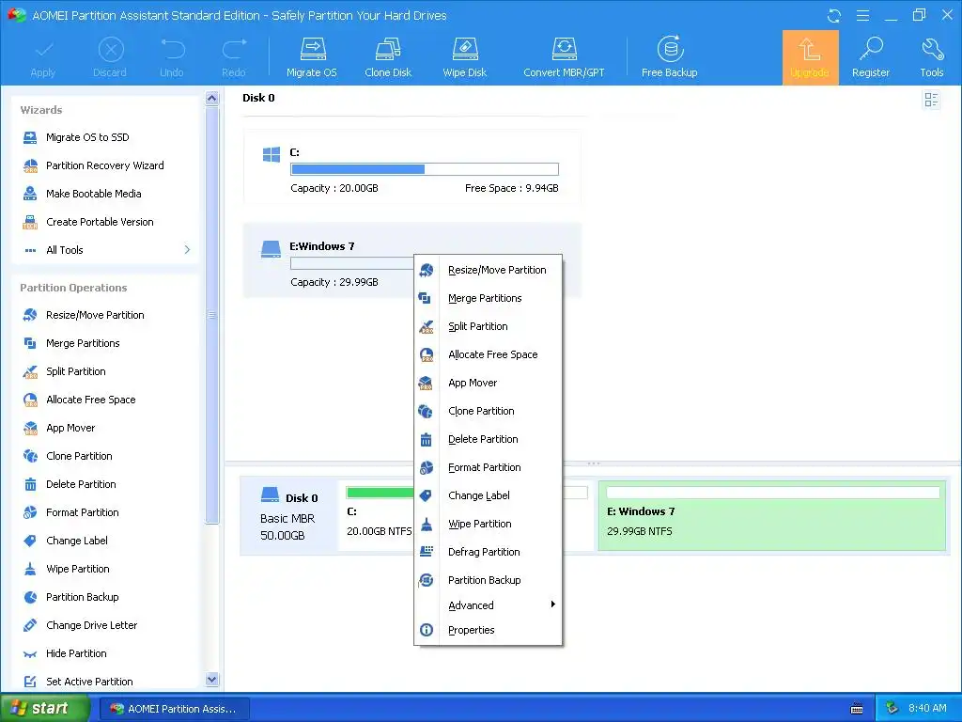The width and height of the screenshot is (962, 722).
Task: Select the C: drive usage bar
Action: point(425,169)
